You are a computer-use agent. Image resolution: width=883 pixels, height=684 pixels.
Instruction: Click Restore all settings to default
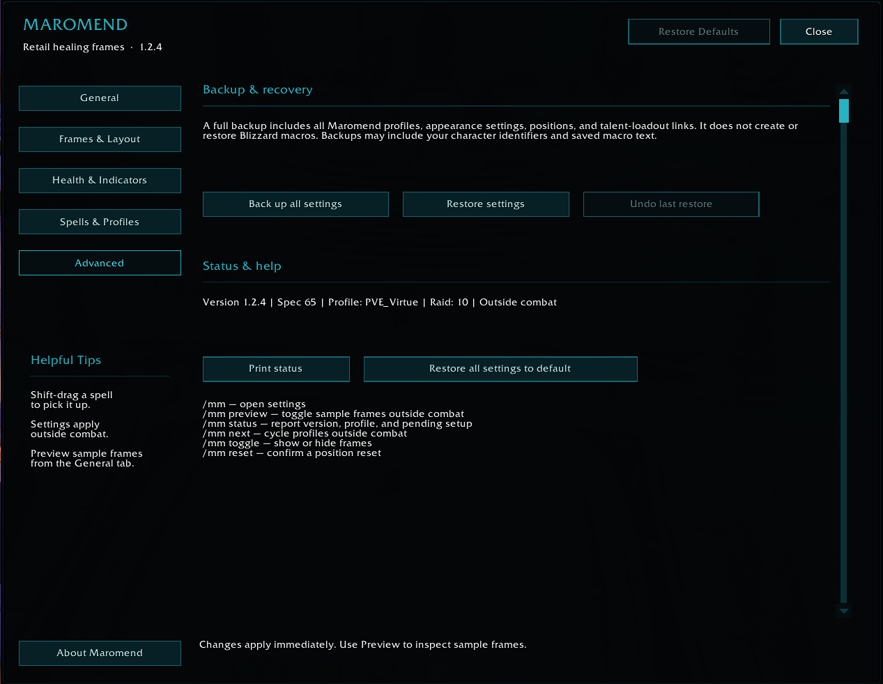(500, 369)
